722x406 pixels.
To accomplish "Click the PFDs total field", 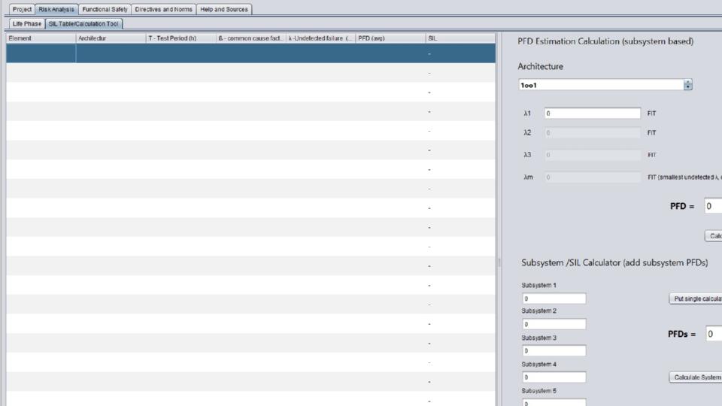I will coord(713,334).
